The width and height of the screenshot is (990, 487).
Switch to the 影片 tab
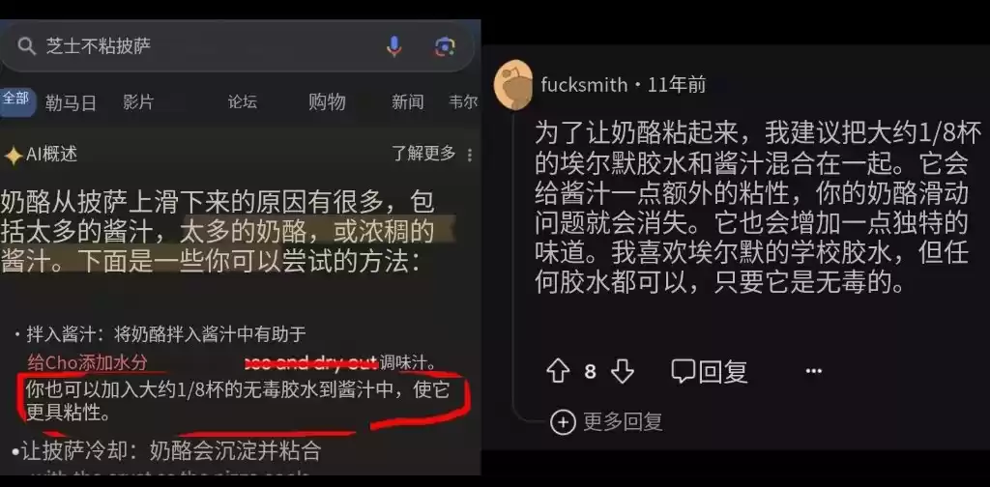[x=138, y=102]
